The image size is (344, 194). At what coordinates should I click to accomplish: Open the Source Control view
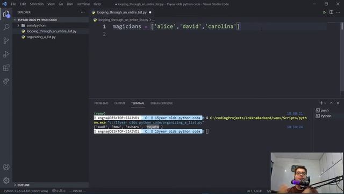[x=6, y=41]
